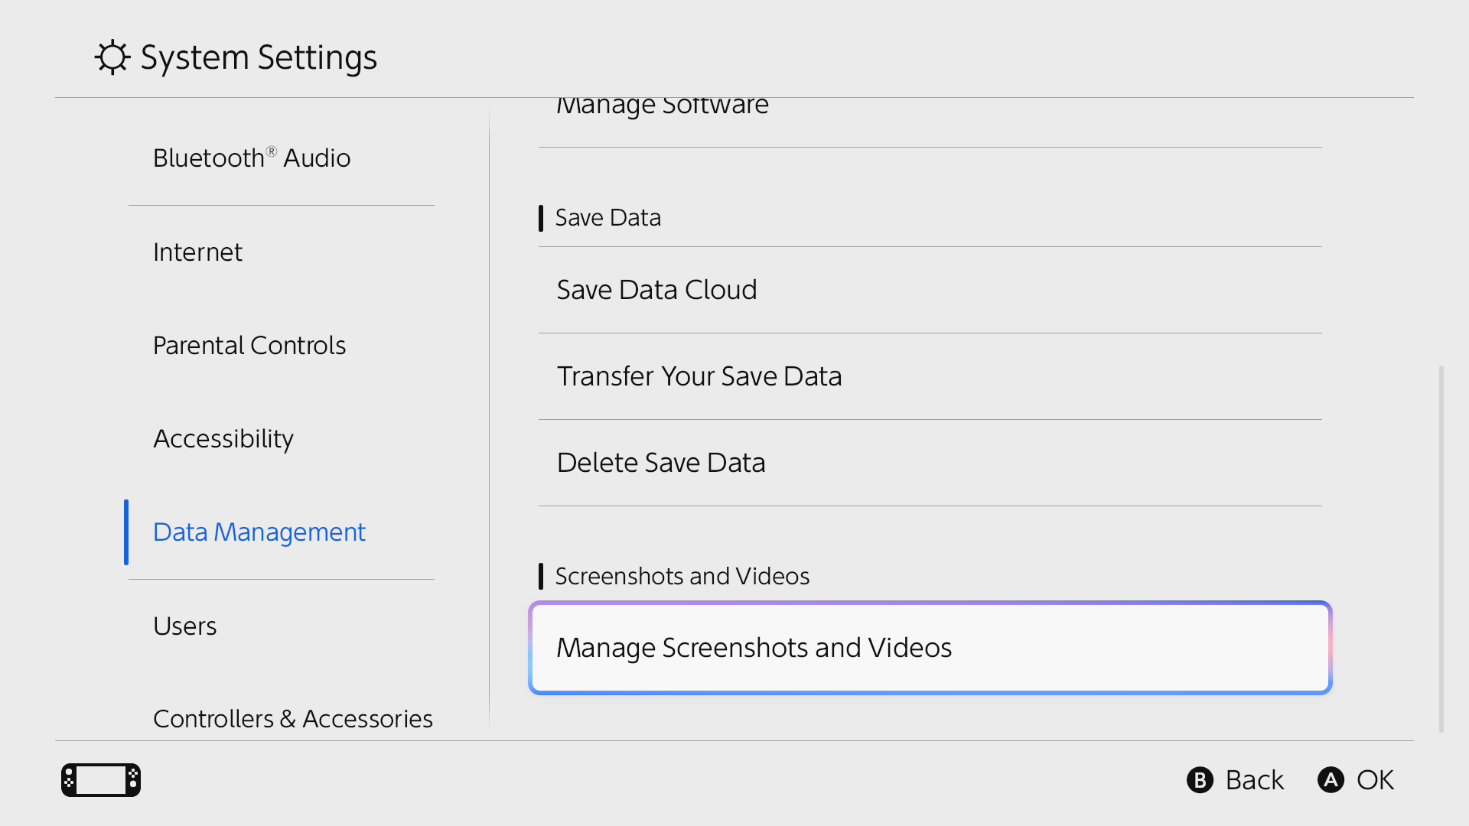Open Controllers & Accessories settings
Image resolution: width=1469 pixels, height=826 pixels.
coord(293,719)
